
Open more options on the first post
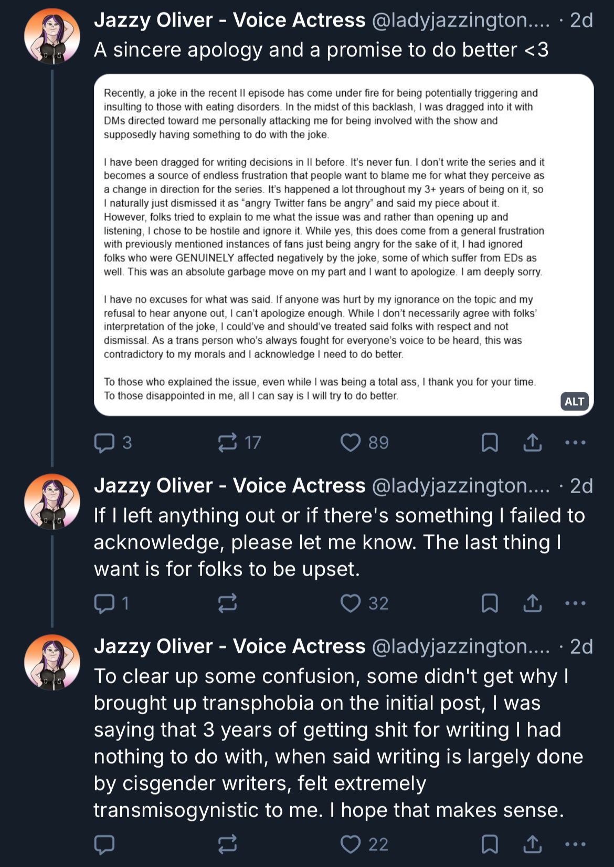pyautogui.click(x=576, y=443)
